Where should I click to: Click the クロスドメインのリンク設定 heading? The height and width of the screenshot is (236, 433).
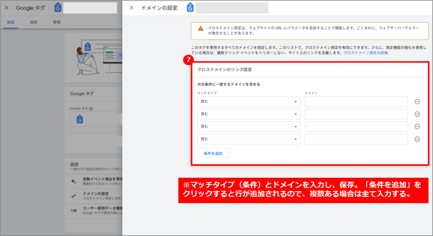pyautogui.click(x=224, y=69)
